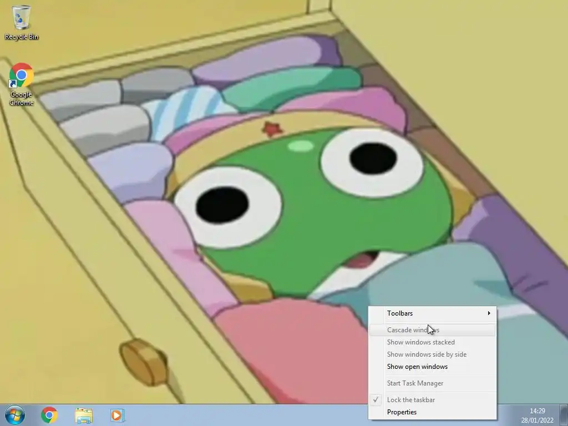Expand the Toolbars submenu
Screen dimensions: 568x426
tap(433, 313)
